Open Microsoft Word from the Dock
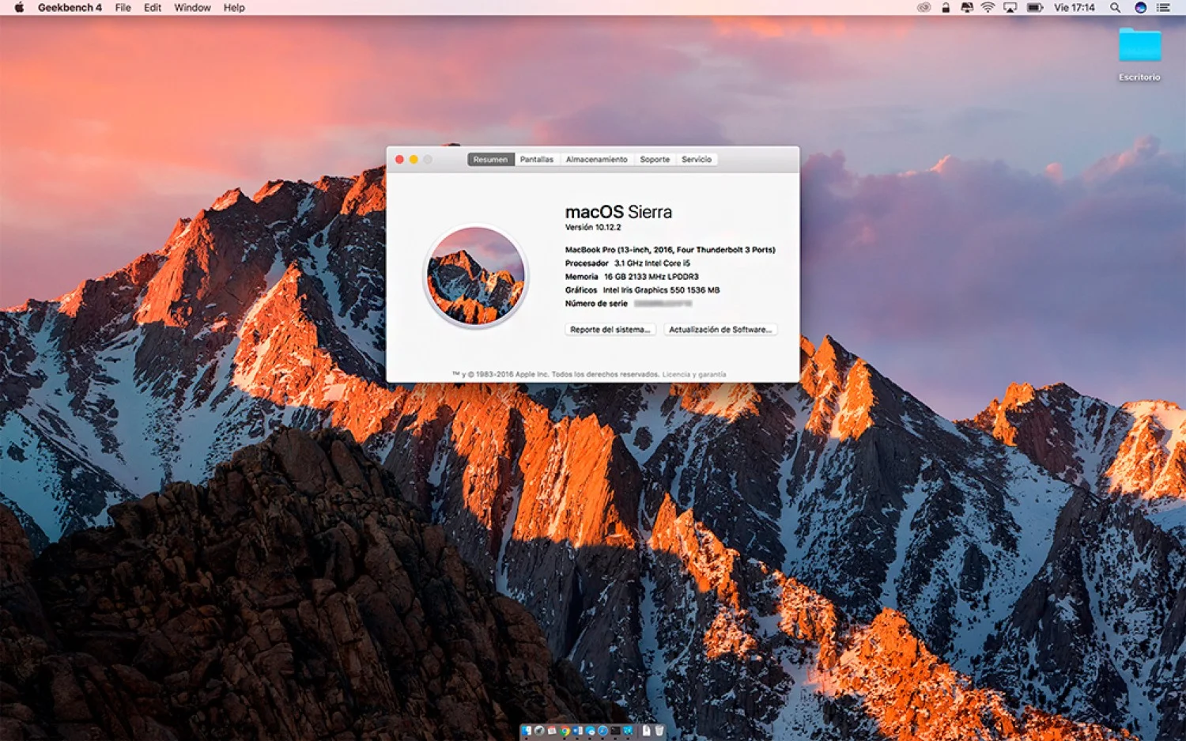The height and width of the screenshot is (741, 1186). coord(577,731)
